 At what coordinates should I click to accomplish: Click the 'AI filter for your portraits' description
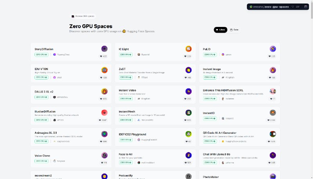point(131,158)
